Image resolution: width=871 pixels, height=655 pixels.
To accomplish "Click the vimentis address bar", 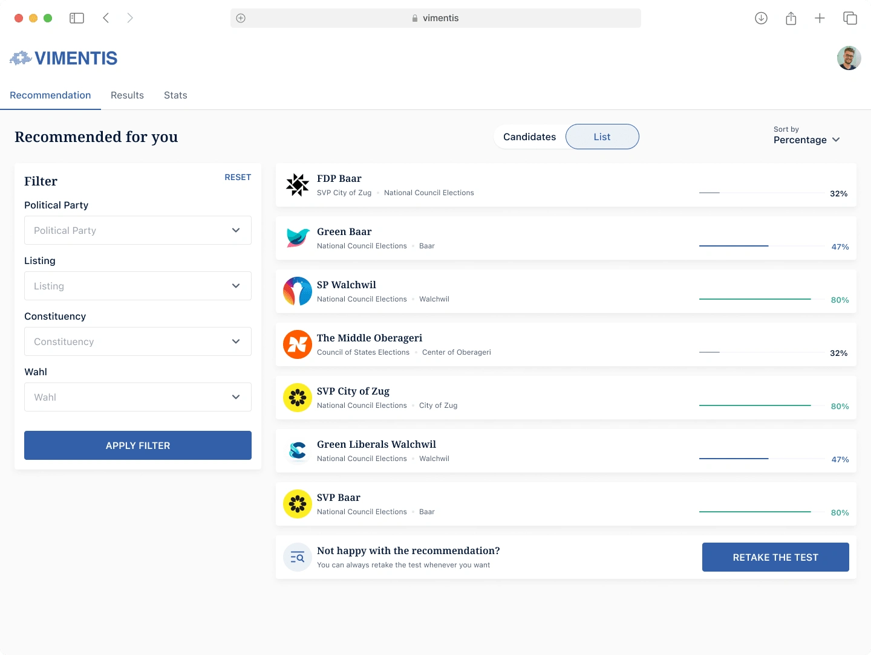I will click(435, 18).
